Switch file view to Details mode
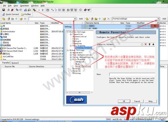The image size is (168, 122). [x=64, y=10]
